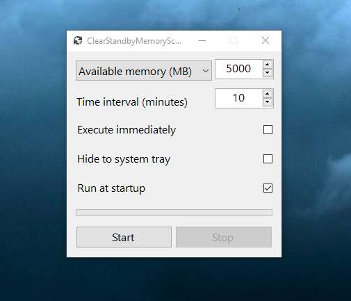
Task: Click the ClearStandbyMemory app icon in title bar
Action: 78,40
